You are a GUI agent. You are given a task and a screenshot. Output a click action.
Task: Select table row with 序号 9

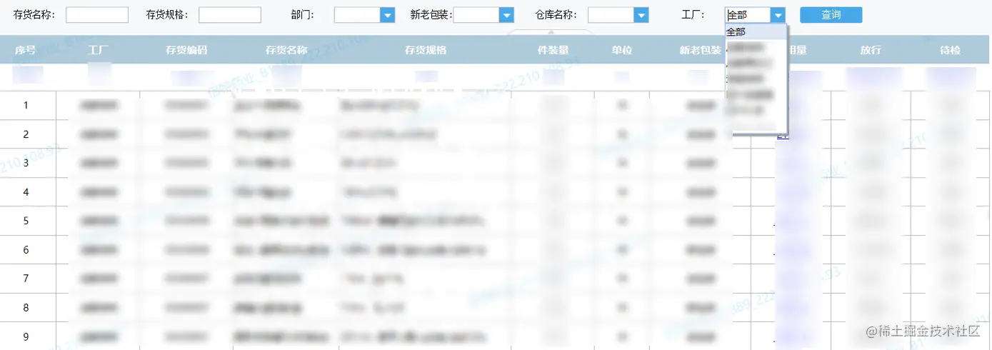[x=496, y=336]
